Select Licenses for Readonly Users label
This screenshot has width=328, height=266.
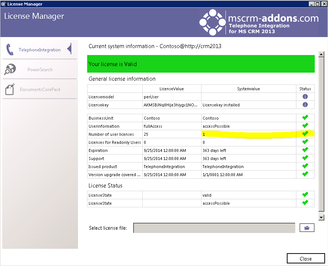114,142
